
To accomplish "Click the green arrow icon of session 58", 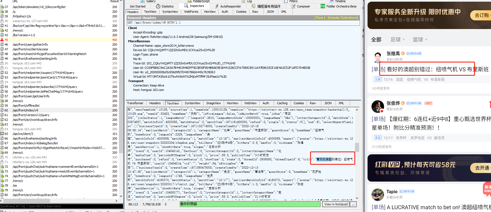I will click(2, 101).
